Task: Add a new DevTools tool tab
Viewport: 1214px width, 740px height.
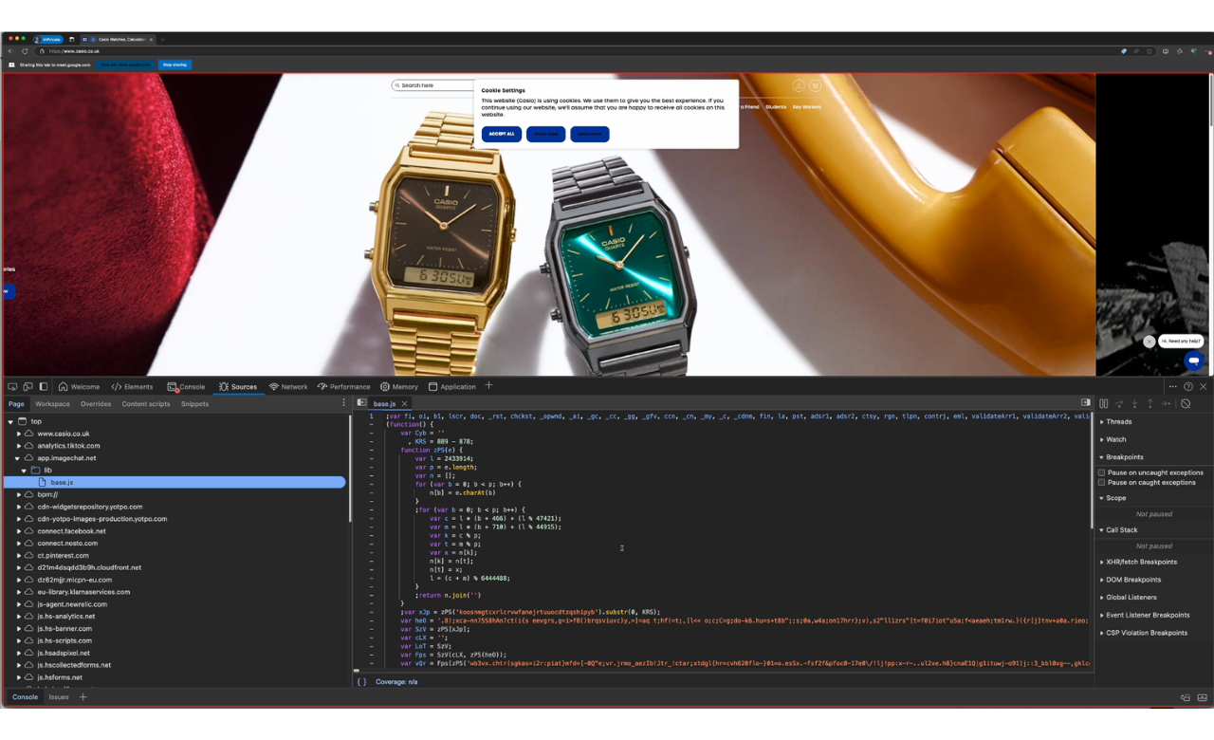Action: (x=489, y=386)
